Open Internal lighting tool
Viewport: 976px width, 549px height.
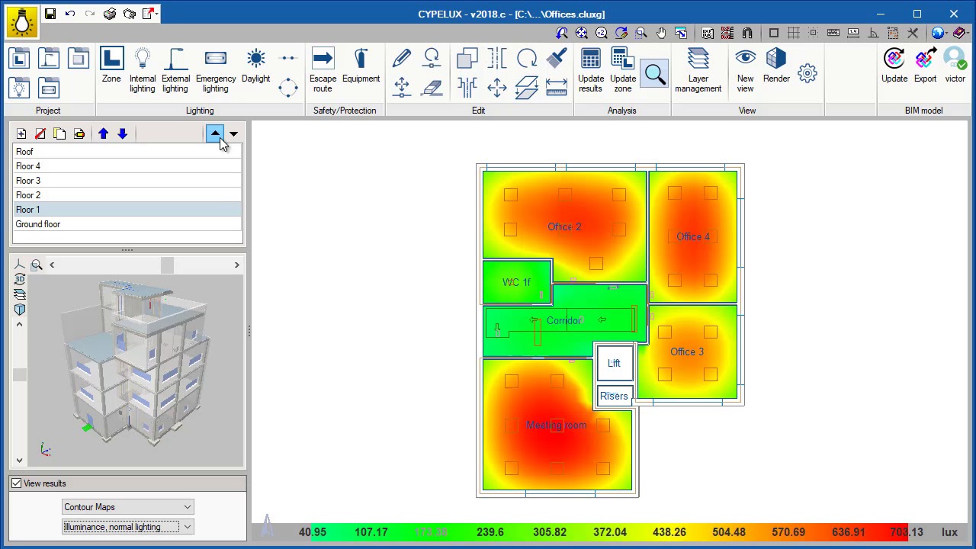tap(142, 70)
